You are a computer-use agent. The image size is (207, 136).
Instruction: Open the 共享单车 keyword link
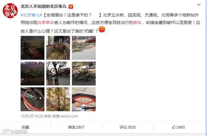(46, 23)
